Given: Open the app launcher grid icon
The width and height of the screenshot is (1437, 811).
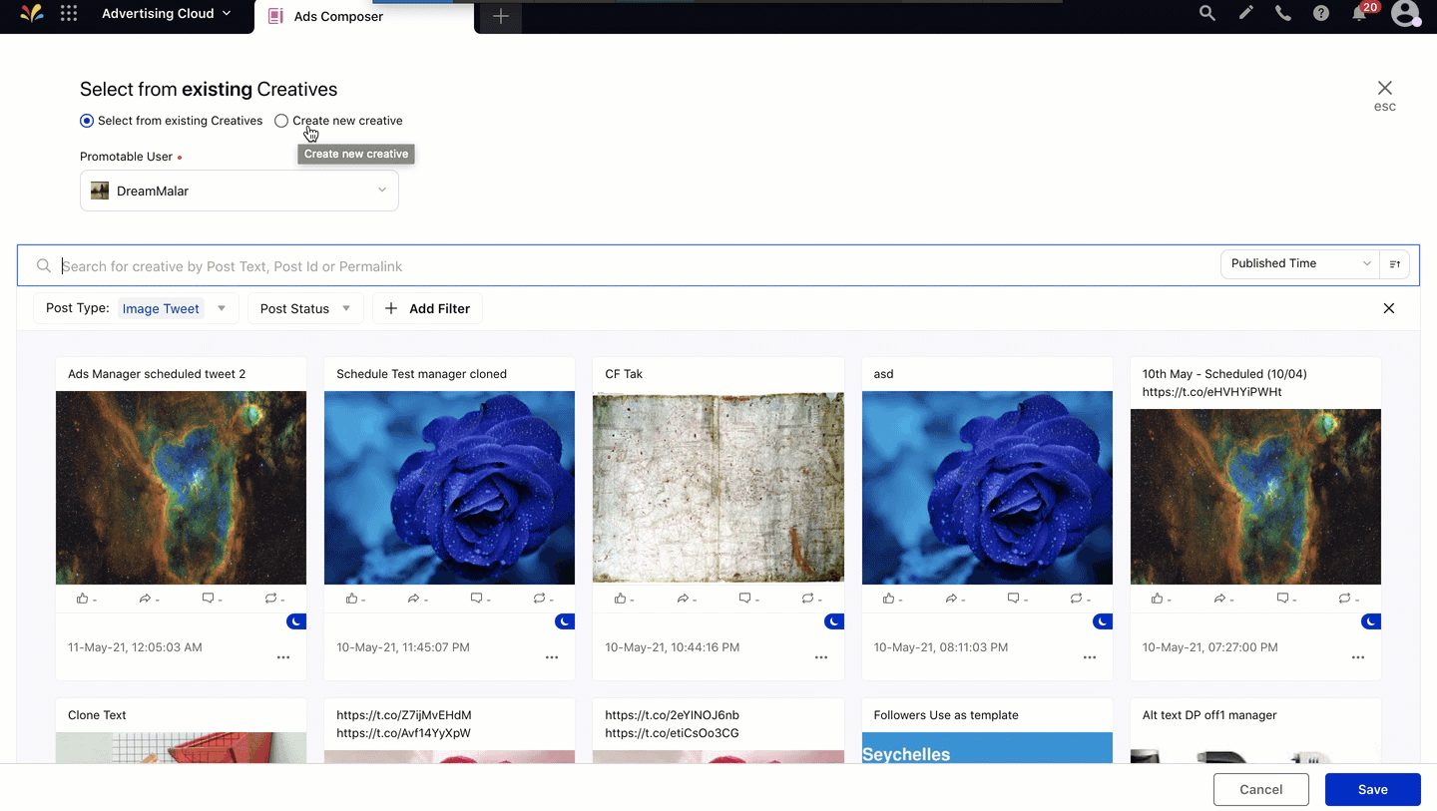Looking at the screenshot, I should [x=69, y=14].
